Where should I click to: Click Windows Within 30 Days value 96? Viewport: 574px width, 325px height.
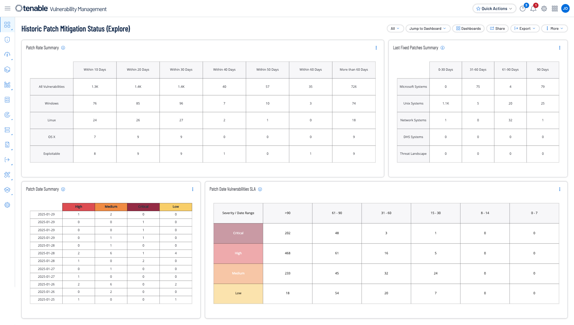(181, 104)
